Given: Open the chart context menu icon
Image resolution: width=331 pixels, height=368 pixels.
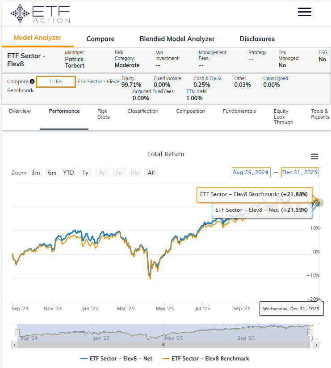Looking at the screenshot, I should point(314,156).
